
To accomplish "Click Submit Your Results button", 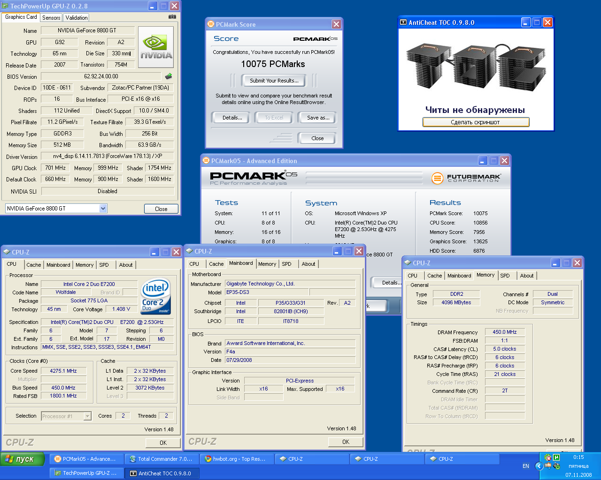I will [x=274, y=81].
